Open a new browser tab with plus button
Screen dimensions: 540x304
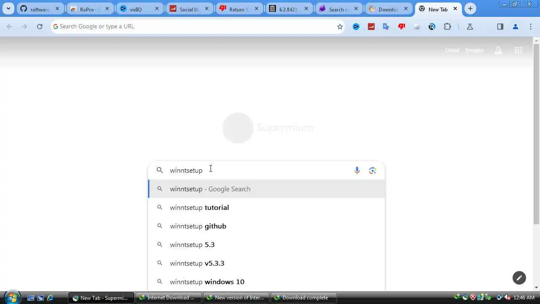470,9
